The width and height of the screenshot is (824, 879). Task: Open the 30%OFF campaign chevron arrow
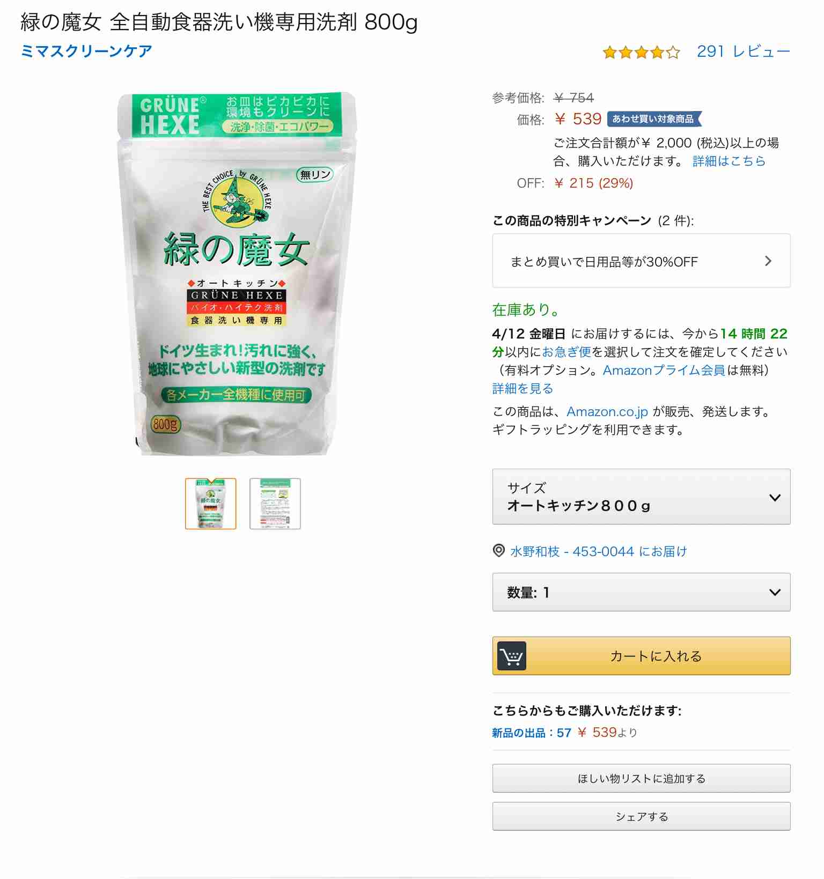[768, 261]
